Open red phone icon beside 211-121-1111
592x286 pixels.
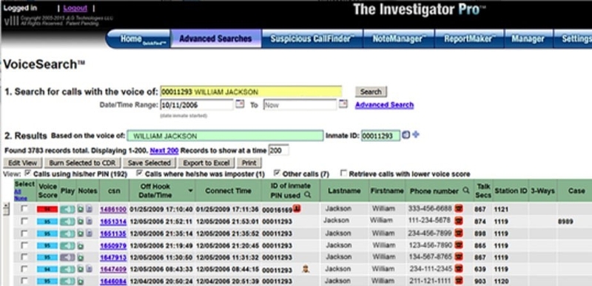click(x=459, y=281)
